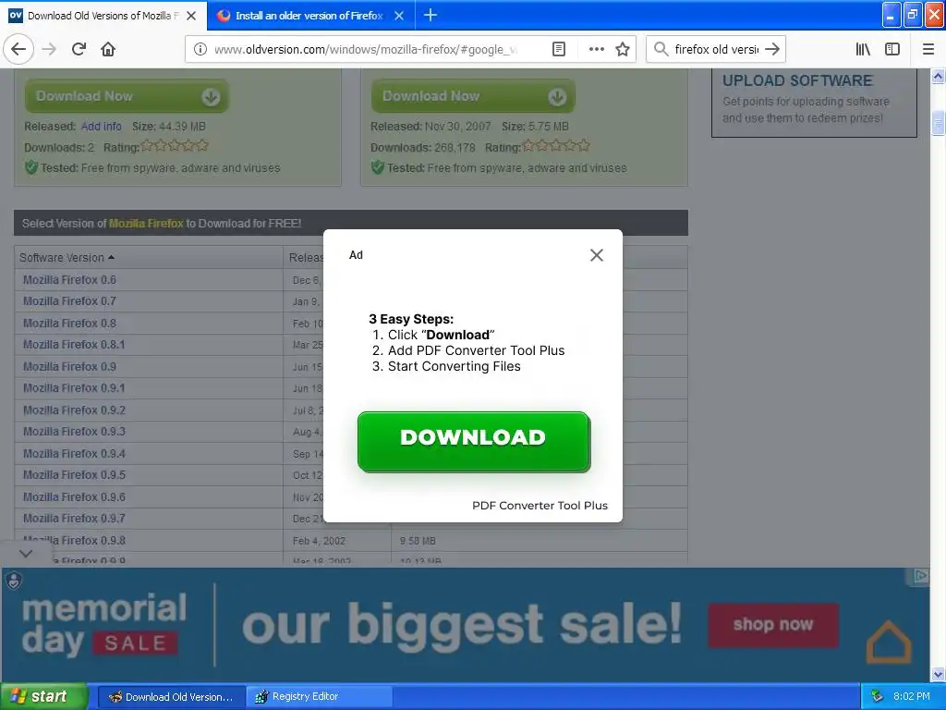The image size is (946, 710).
Task: Close the ad popup with X
Action: (x=597, y=255)
